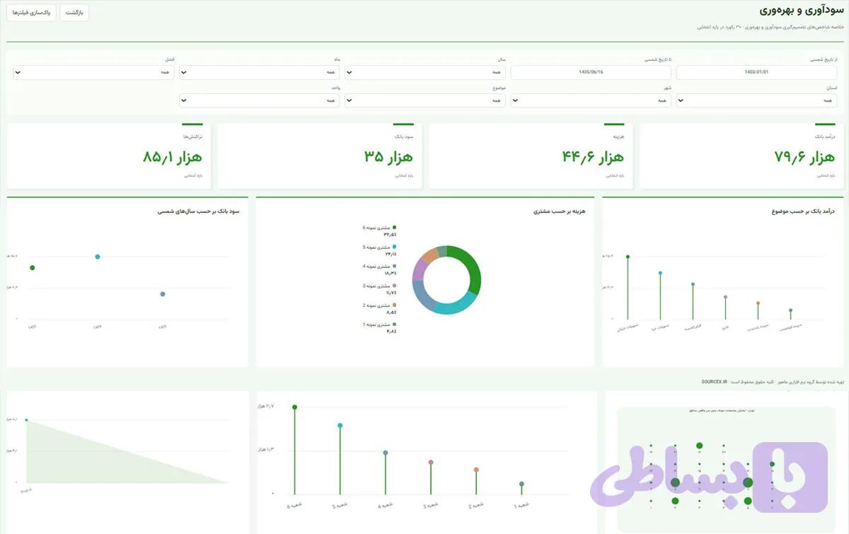Click the سودآوری و بهره‌وری page title
This screenshot has height=534, width=849.
click(803, 11)
